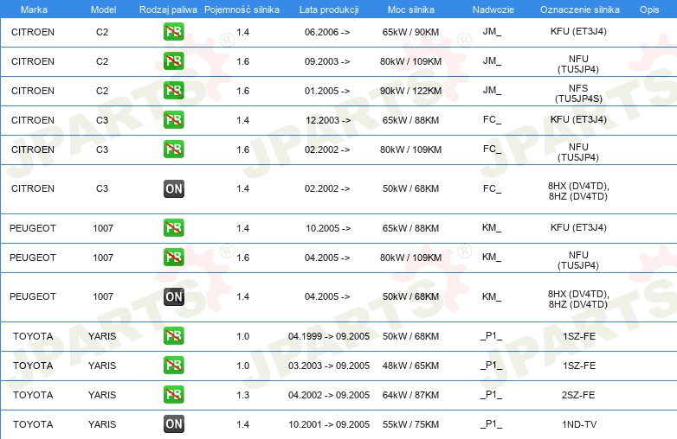Click the 06.2006 -> production date cell
The image size is (677, 439).
point(327,32)
